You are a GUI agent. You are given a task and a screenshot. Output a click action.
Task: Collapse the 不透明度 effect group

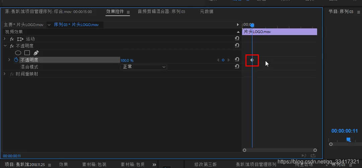(5, 46)
